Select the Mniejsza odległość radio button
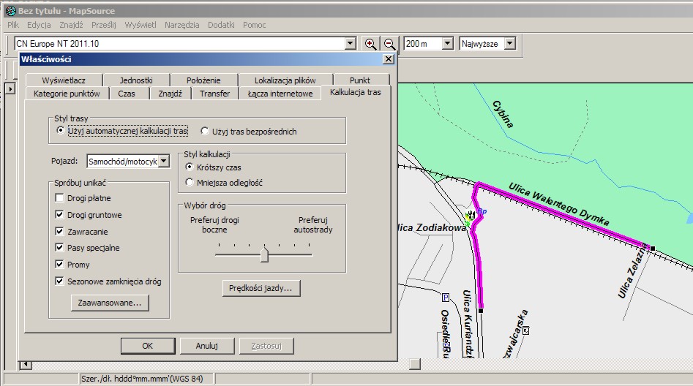The height and width of the screenshot is (386, 693). [x=190, y=183]
